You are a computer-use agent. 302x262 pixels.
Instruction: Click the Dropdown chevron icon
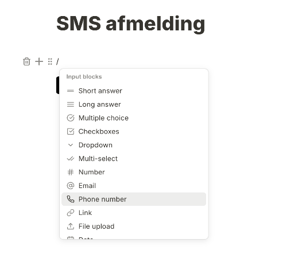coord(71,145)
